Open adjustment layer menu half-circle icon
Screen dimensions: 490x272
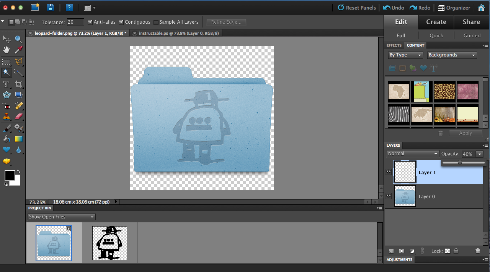click(x=412, y=251)
